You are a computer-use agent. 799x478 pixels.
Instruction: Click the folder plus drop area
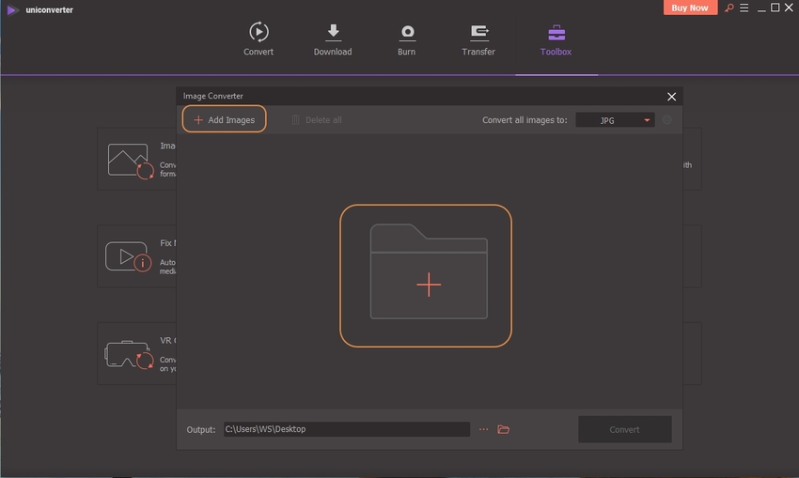point(427,275)
